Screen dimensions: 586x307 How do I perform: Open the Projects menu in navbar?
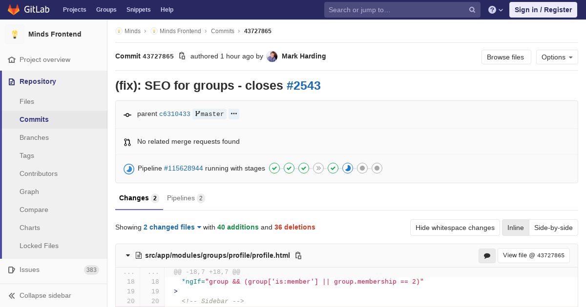(74, 10)
